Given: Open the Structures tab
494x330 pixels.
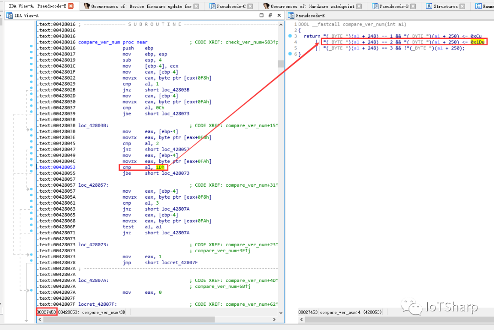Looking at the screenshot, I should point(446,6).
